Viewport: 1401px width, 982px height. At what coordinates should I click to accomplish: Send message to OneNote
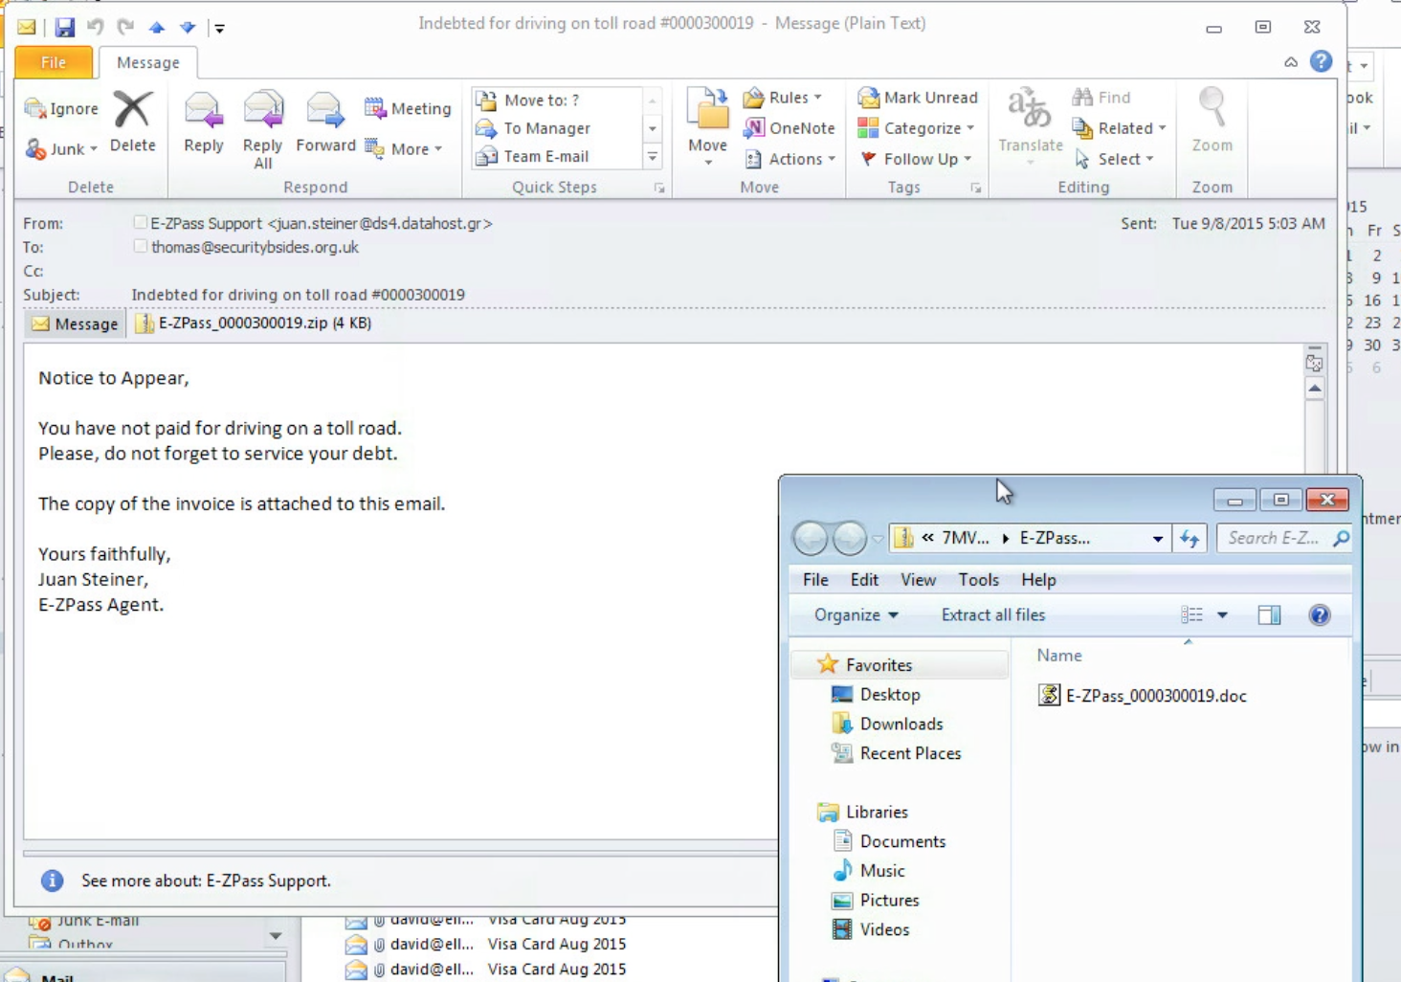coord(789,128)
